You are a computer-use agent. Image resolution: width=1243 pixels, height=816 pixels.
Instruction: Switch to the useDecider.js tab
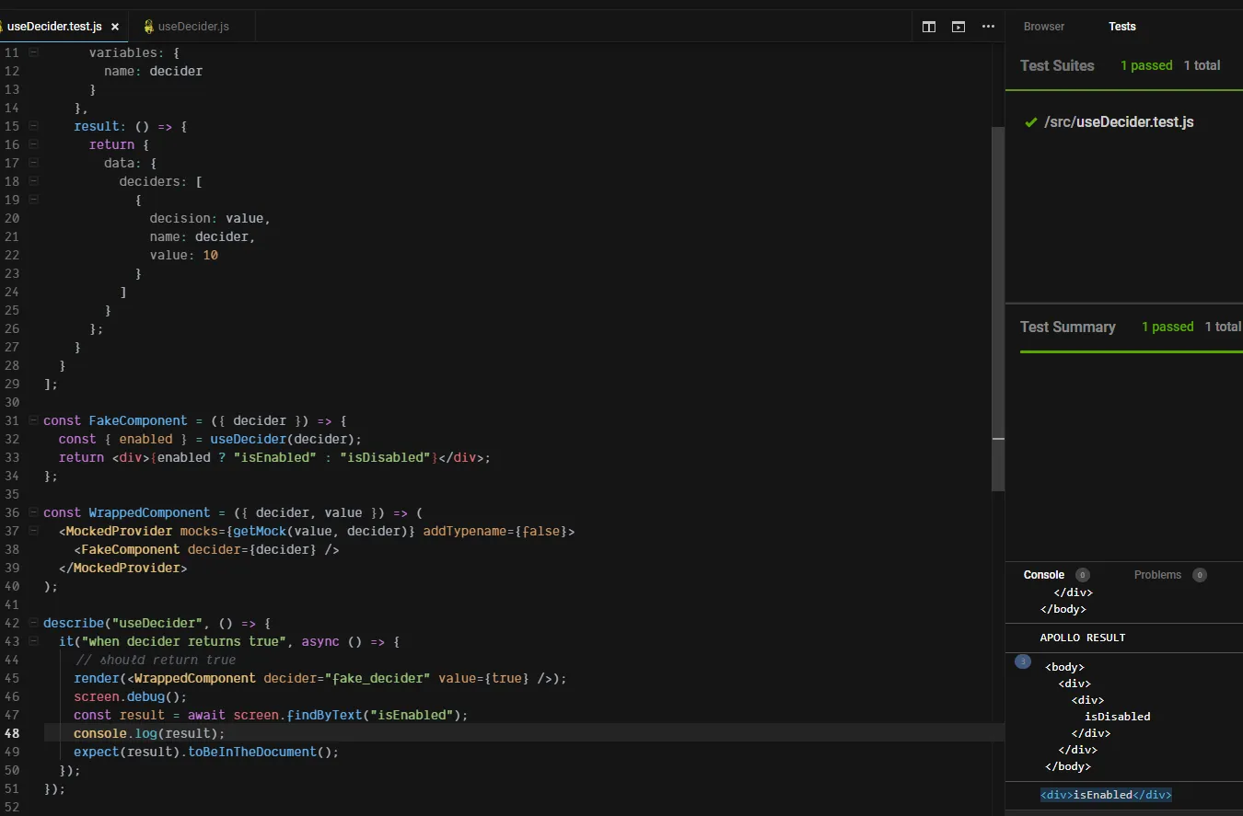tap(192, 27)
